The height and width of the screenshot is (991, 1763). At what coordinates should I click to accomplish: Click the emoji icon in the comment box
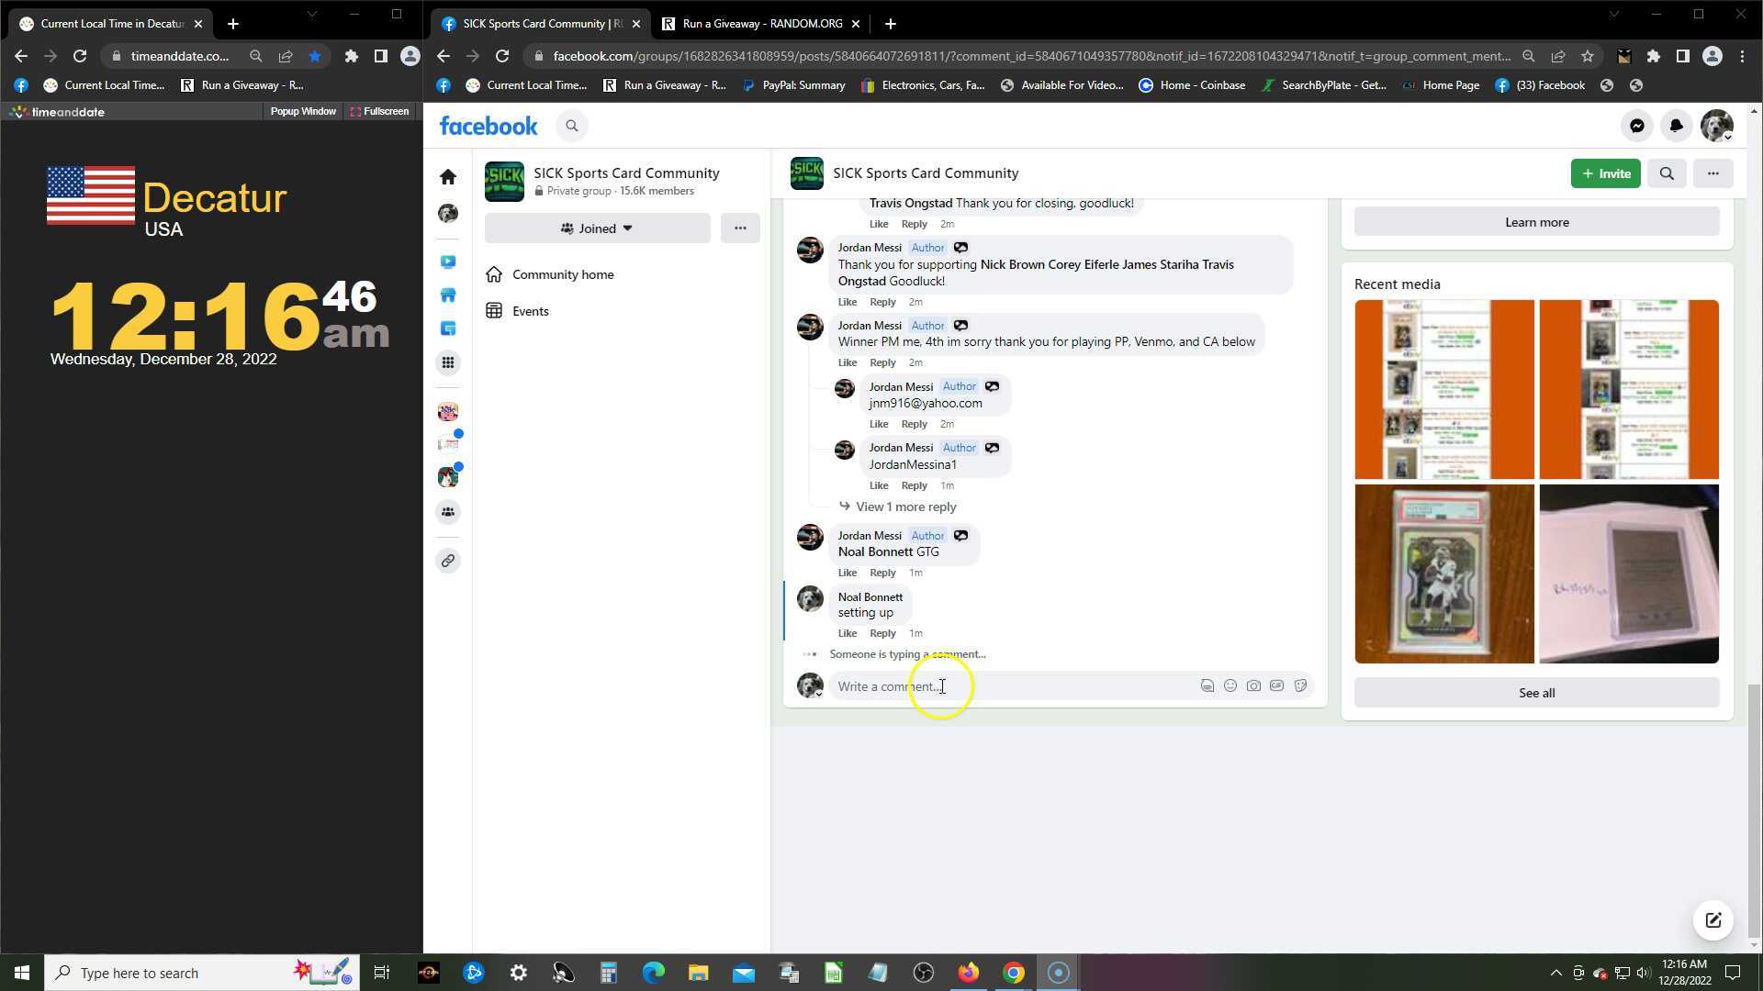(1230, 685)
